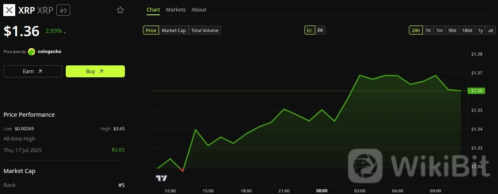498x194 pixels.
Task: Open the Chart tab
Action: (x=153, y=9)
